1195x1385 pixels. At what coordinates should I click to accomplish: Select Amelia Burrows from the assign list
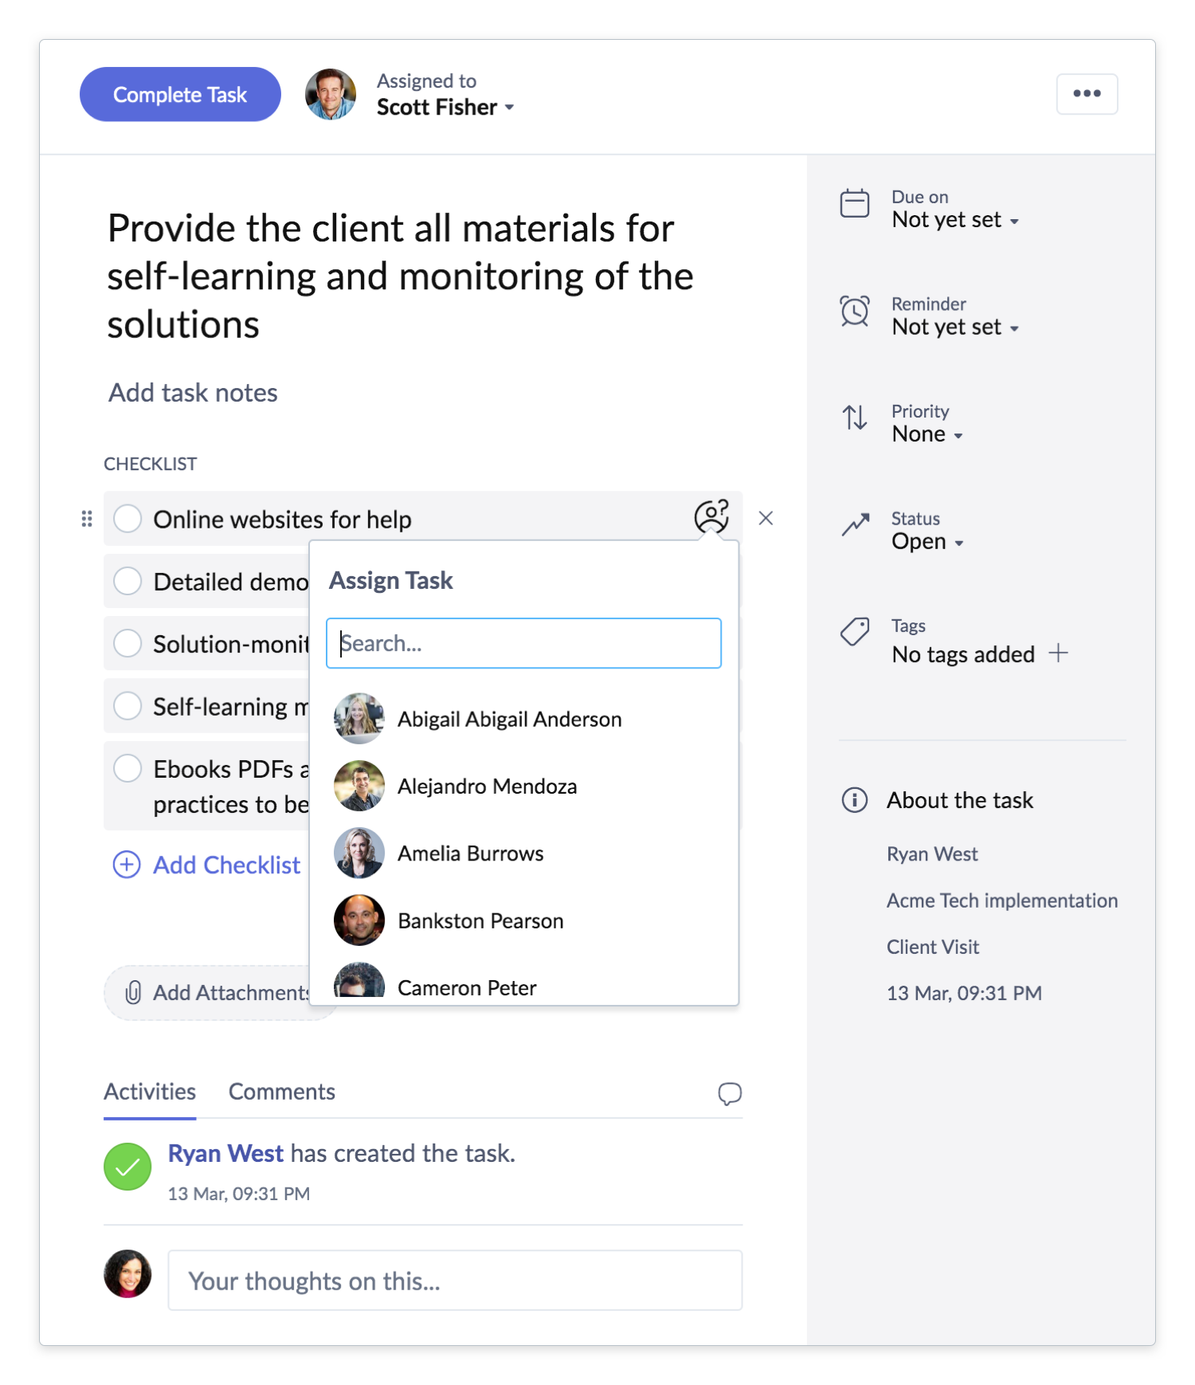click(x=470, y=853)
